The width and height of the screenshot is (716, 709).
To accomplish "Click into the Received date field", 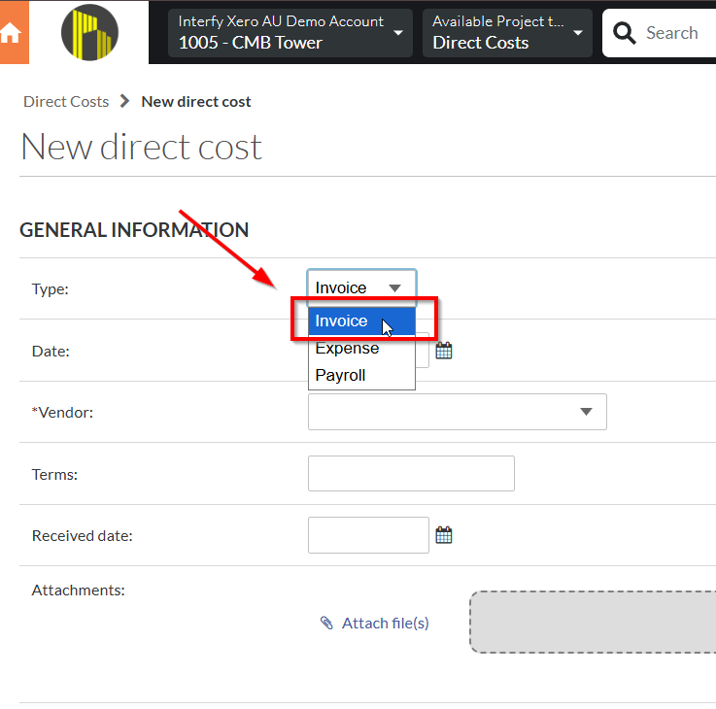I will point(367,535).
